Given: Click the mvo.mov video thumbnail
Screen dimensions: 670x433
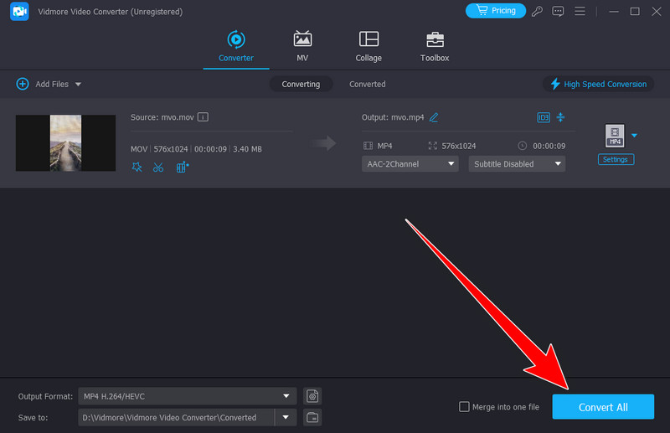Looking at the screenshot, I should click(x=65, y=143).
